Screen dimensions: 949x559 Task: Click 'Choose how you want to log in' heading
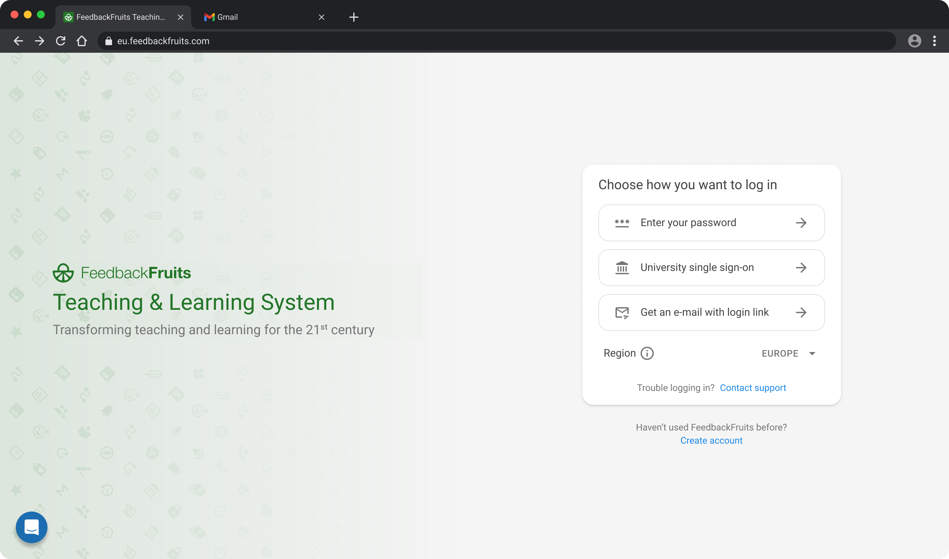[688, 185]
